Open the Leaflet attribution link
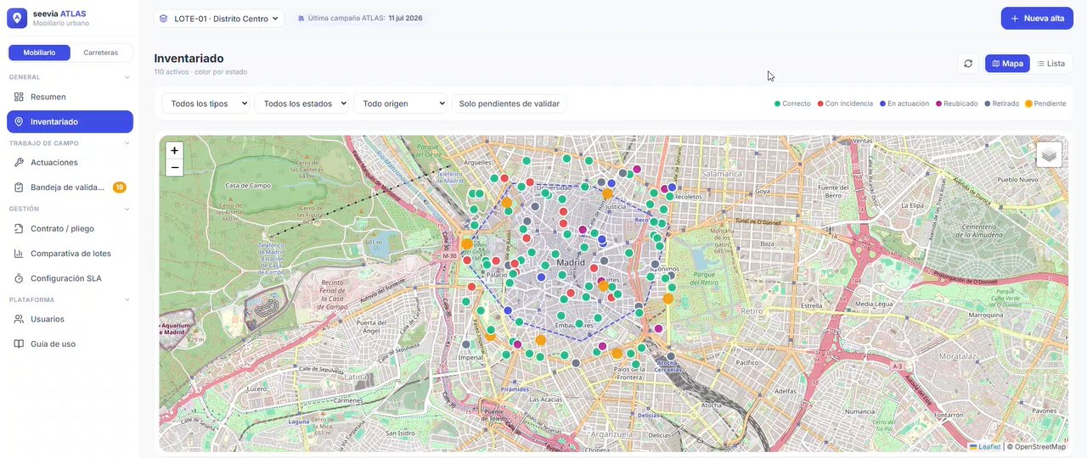 (985, 446)
